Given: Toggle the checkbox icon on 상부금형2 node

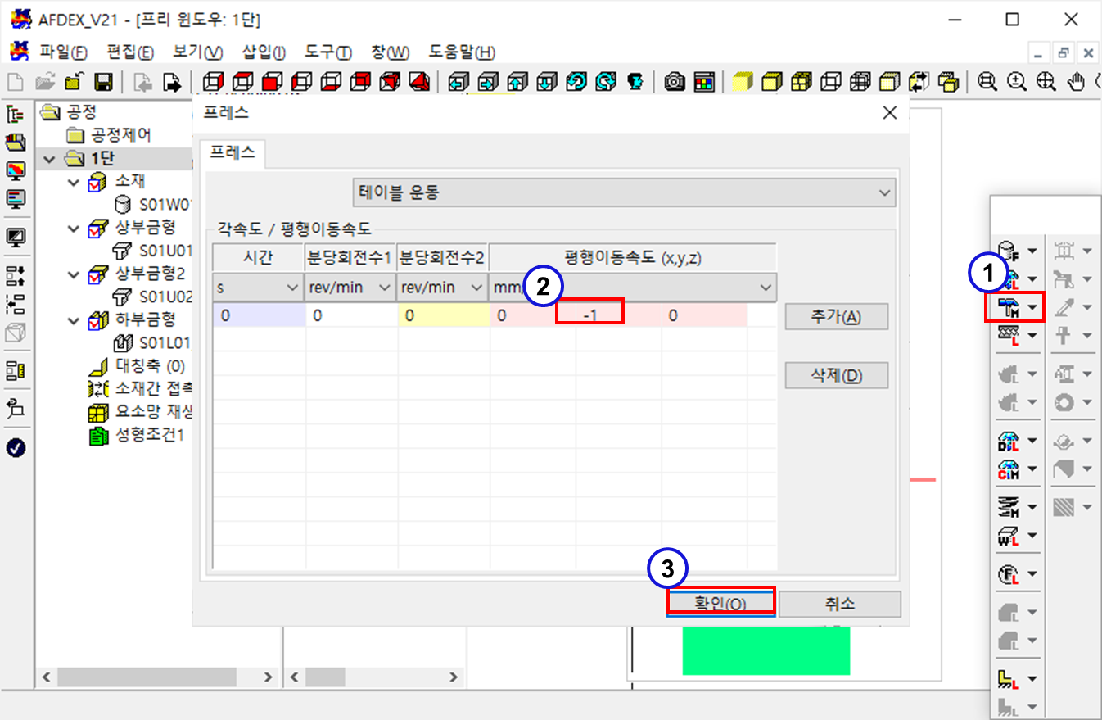Looking at the screenshot, I should [x=97, y=274].
